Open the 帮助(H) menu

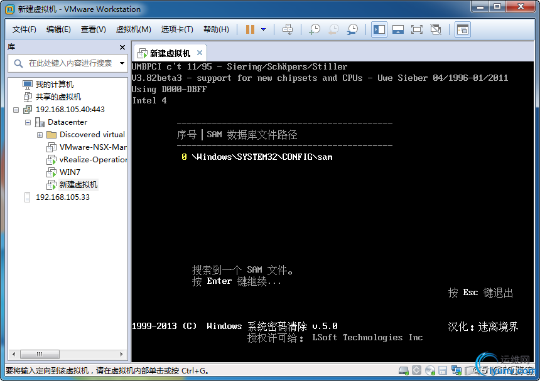(x=216, y=29)
